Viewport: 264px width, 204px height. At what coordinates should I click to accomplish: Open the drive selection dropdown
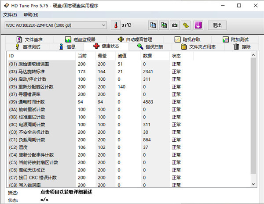(x=103, y=25)
